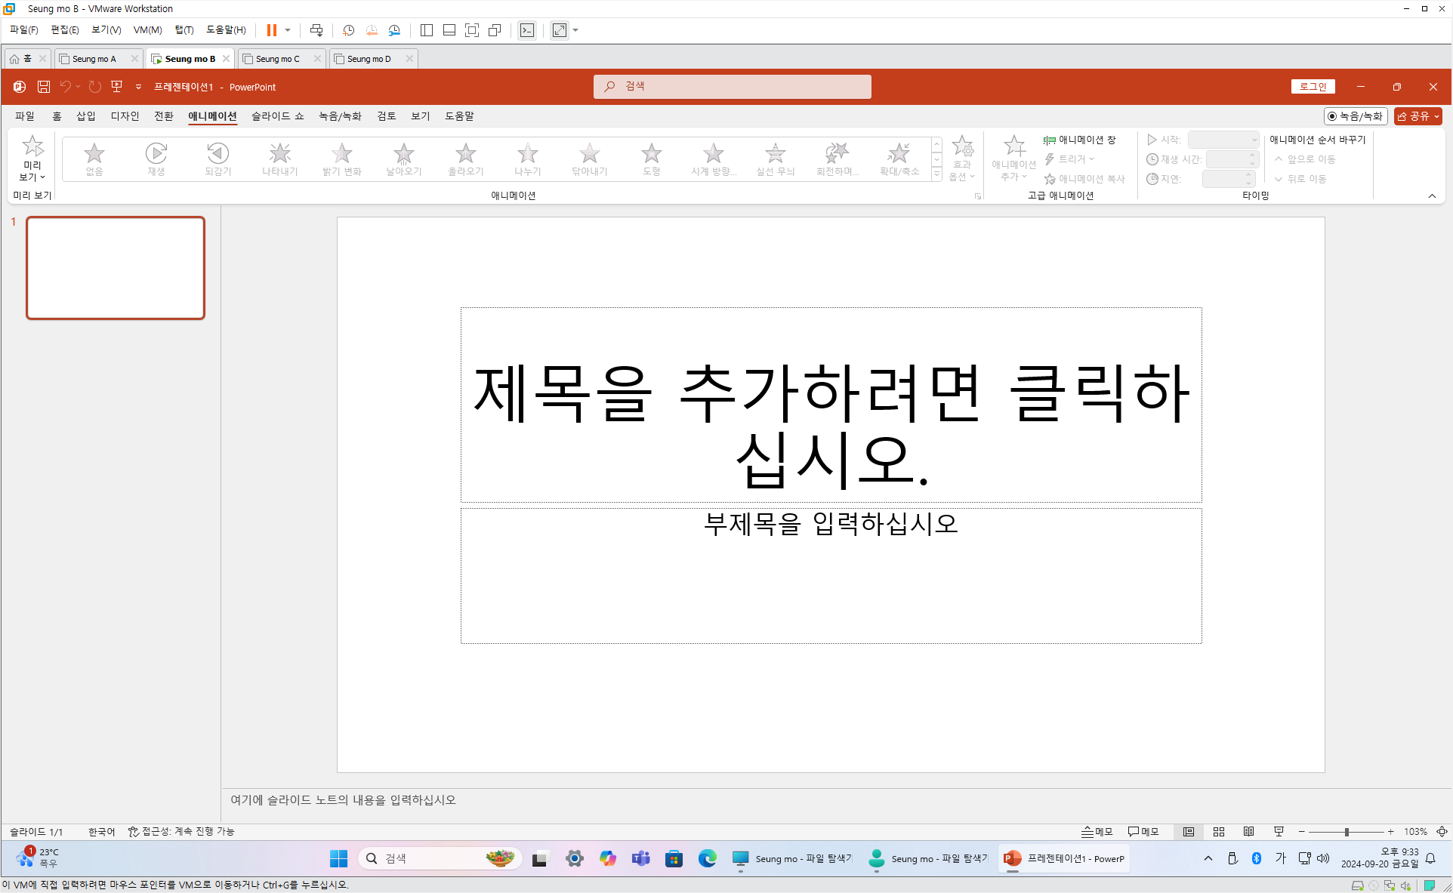Viewport: 1453px width, 893px height.
Task: Click the 로그인 sign-in button
Action: (1313, 87)
